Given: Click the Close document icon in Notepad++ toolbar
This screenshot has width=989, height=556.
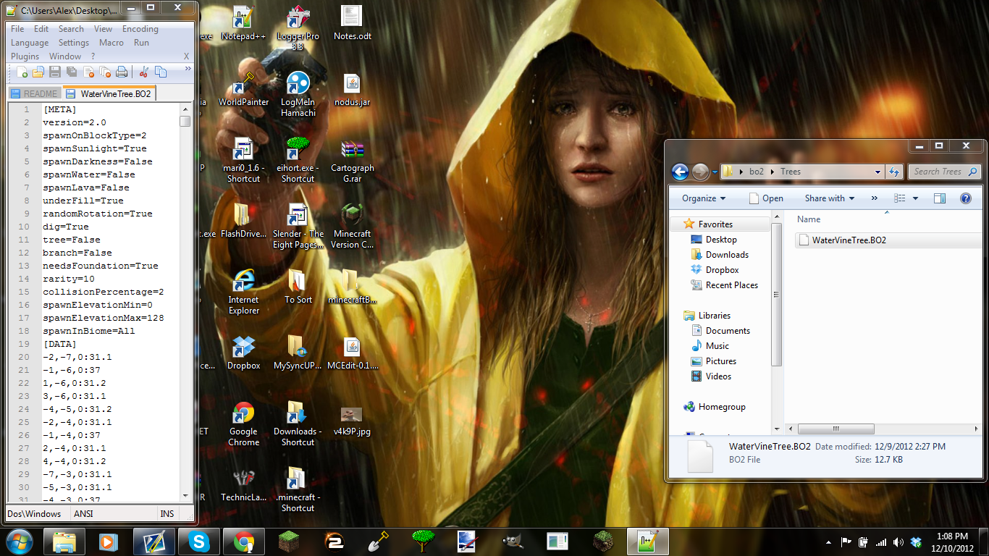Looking at the screenshot, I should pyautogui.click(x=88, y=72).
